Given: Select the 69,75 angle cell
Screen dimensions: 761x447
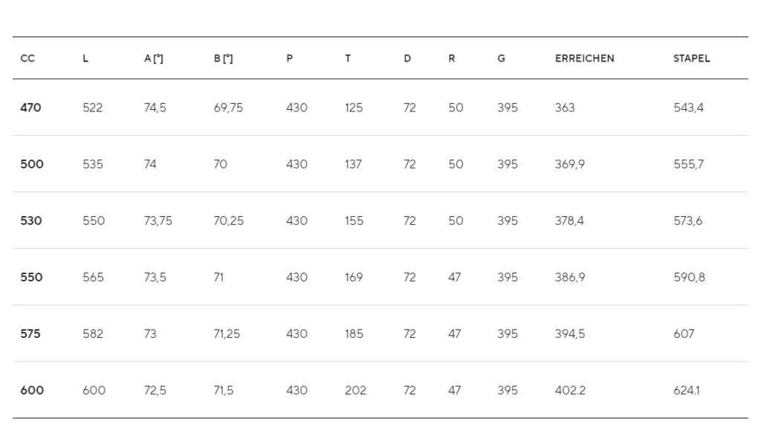Looking at the screenshot, I should point(228,108).
